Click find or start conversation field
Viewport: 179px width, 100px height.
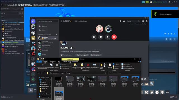(x=48, y=21)
